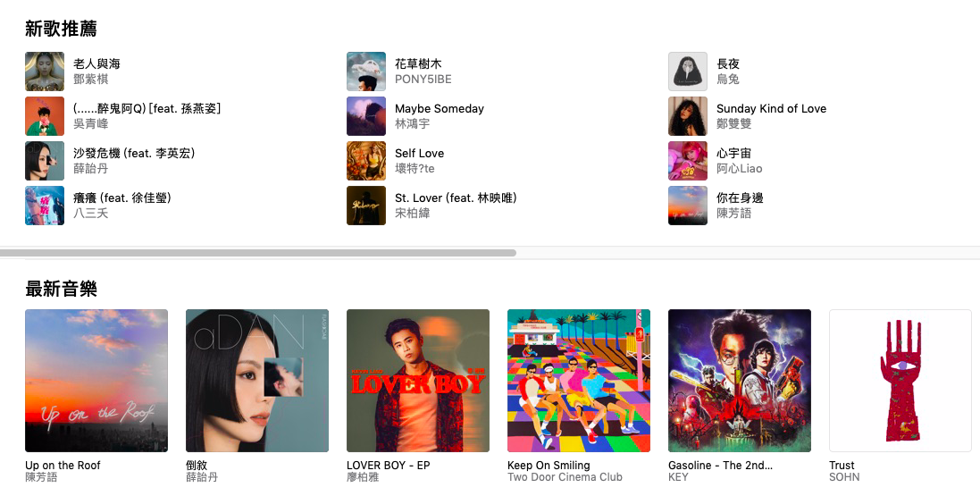Open the 倒敘 album cover by 薛詒丹
This screenshot has width=980, height=496.
pyautogui.click(x=257, y=381)
